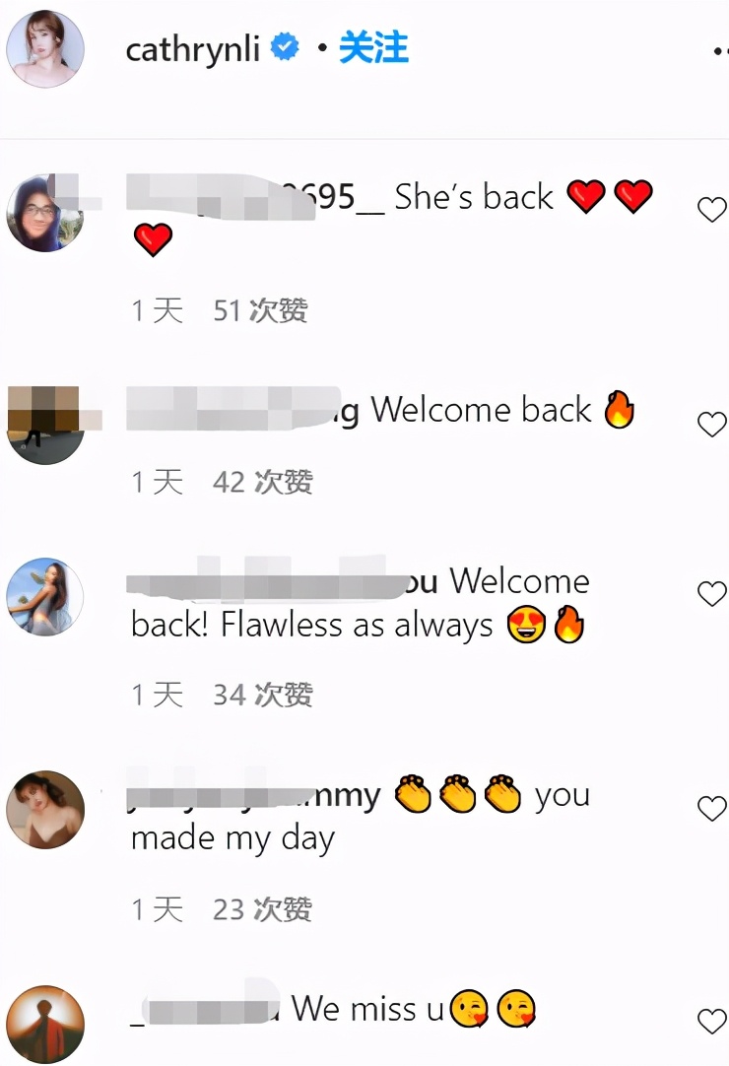Image resolution: width=729 pixels, height=1066 pixels.
Task: View the 34 次赞 likes list
Action: point(262,695)
